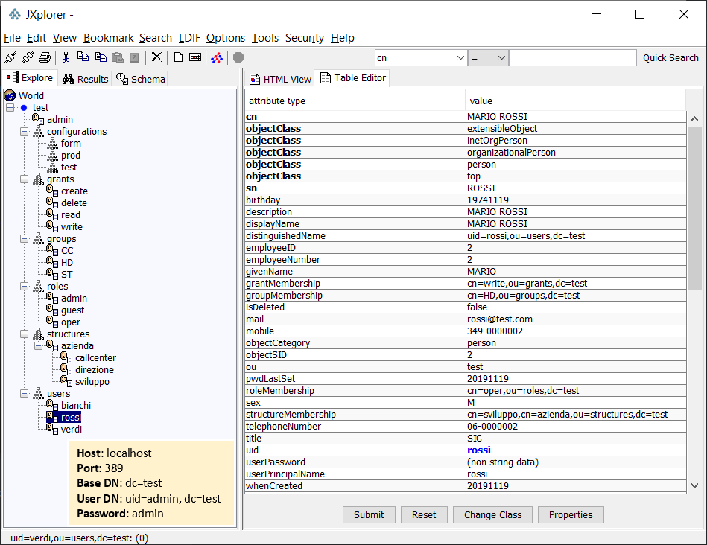
Task: Click the Refresh tree dots icon
Action: pyautogui.click(x=217, y=57)
